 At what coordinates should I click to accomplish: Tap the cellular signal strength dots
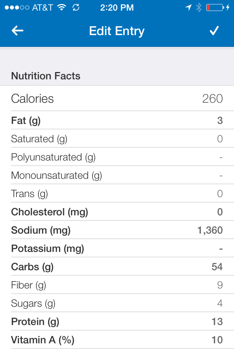16,8
